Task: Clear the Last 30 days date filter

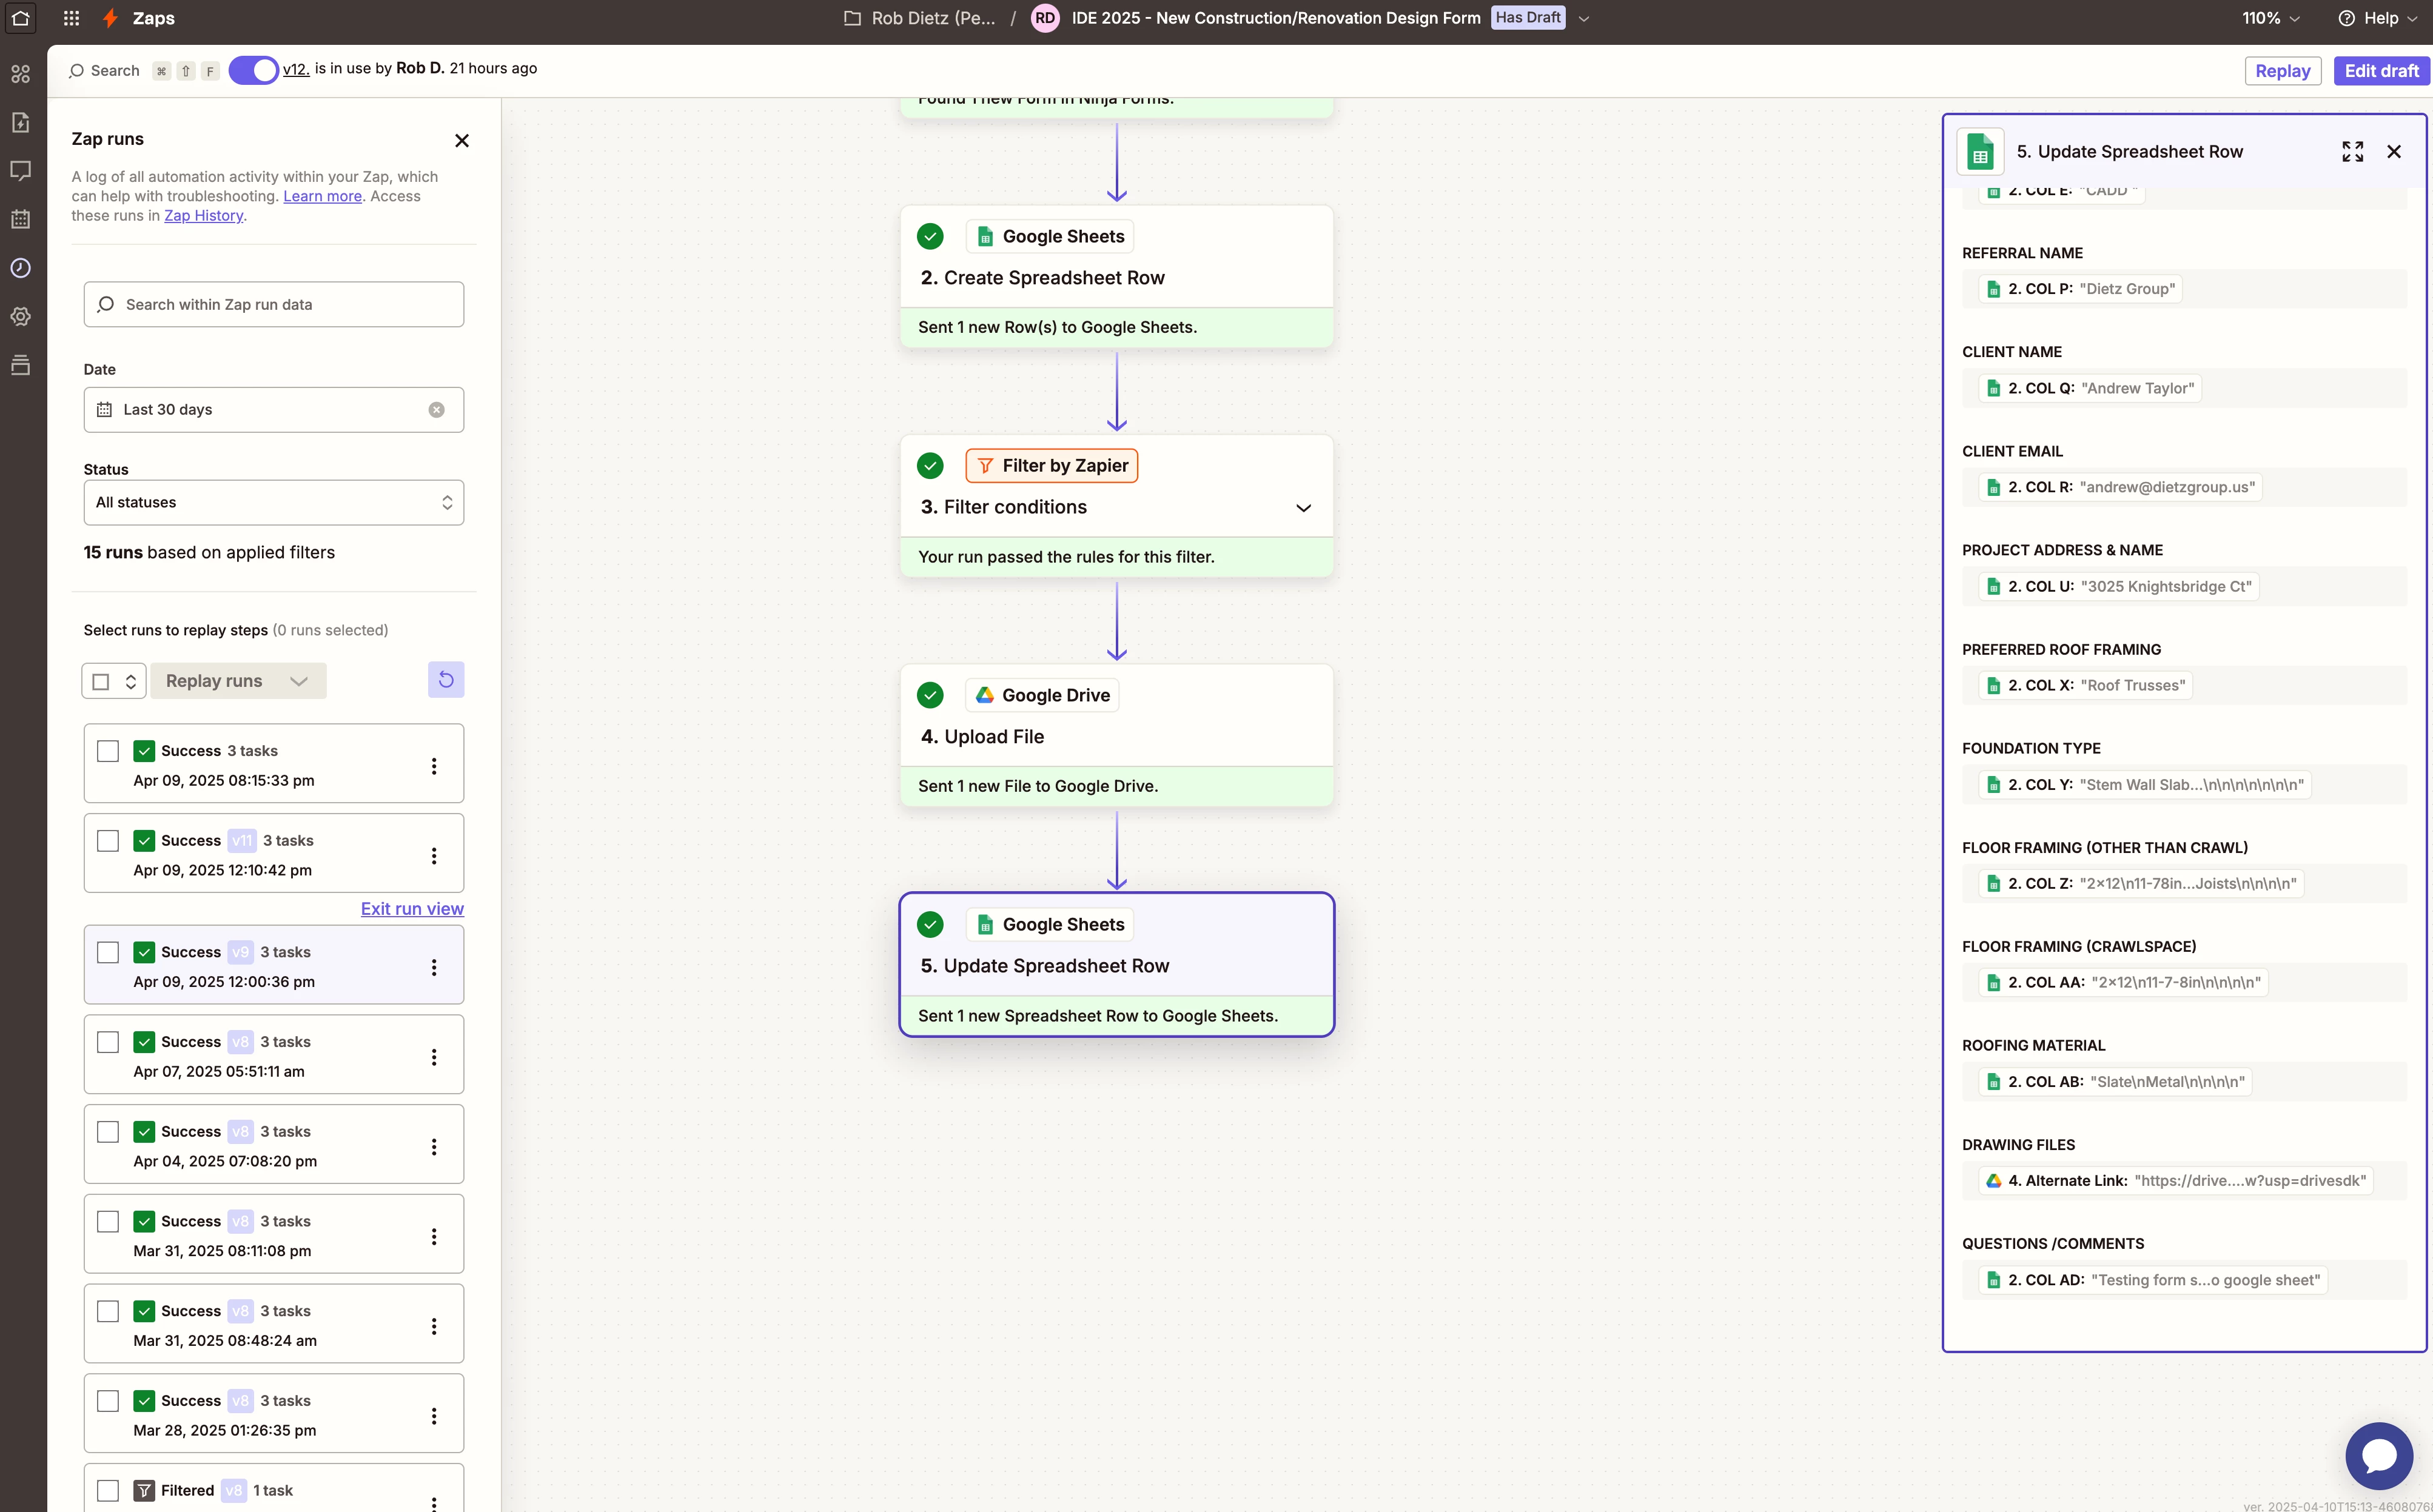Action: tap(436, 410)
